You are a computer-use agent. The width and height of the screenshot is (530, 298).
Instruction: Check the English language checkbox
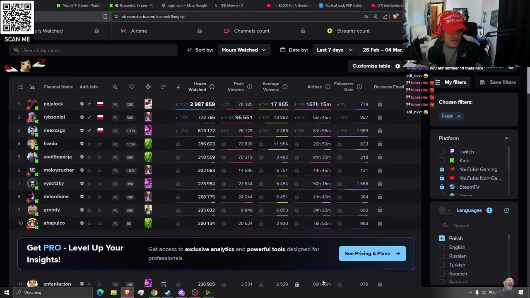coord(442,248)
